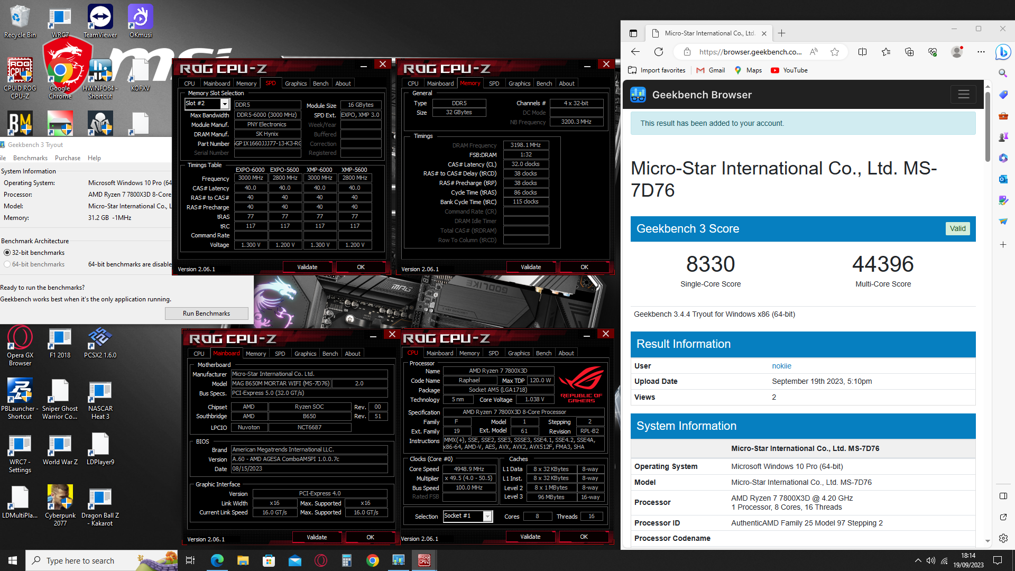Open taskbar clock and date

(x=968, y=560)
